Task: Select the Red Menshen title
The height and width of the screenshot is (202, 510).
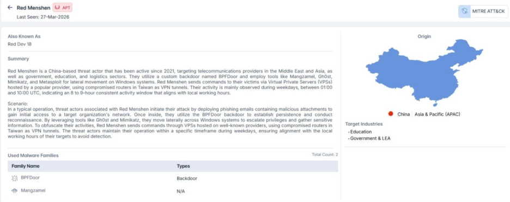Action: tap(33, 8)
